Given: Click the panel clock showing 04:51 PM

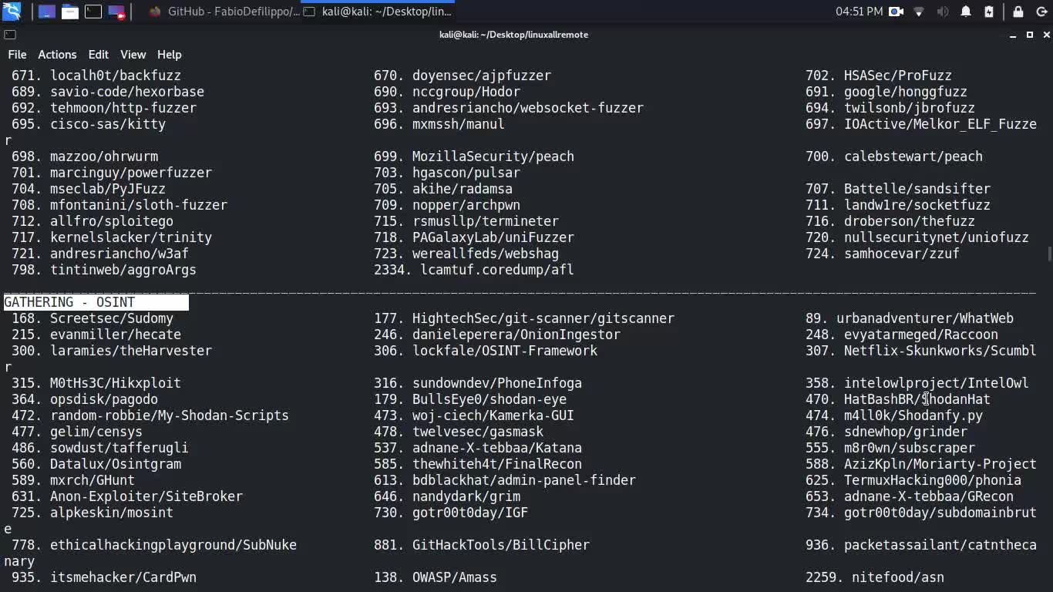Looking at the screenshot, I should coord(859,12).
